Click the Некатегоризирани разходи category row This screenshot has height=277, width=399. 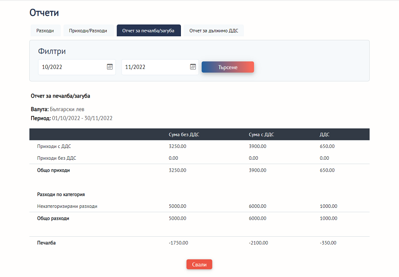point(67,206)
